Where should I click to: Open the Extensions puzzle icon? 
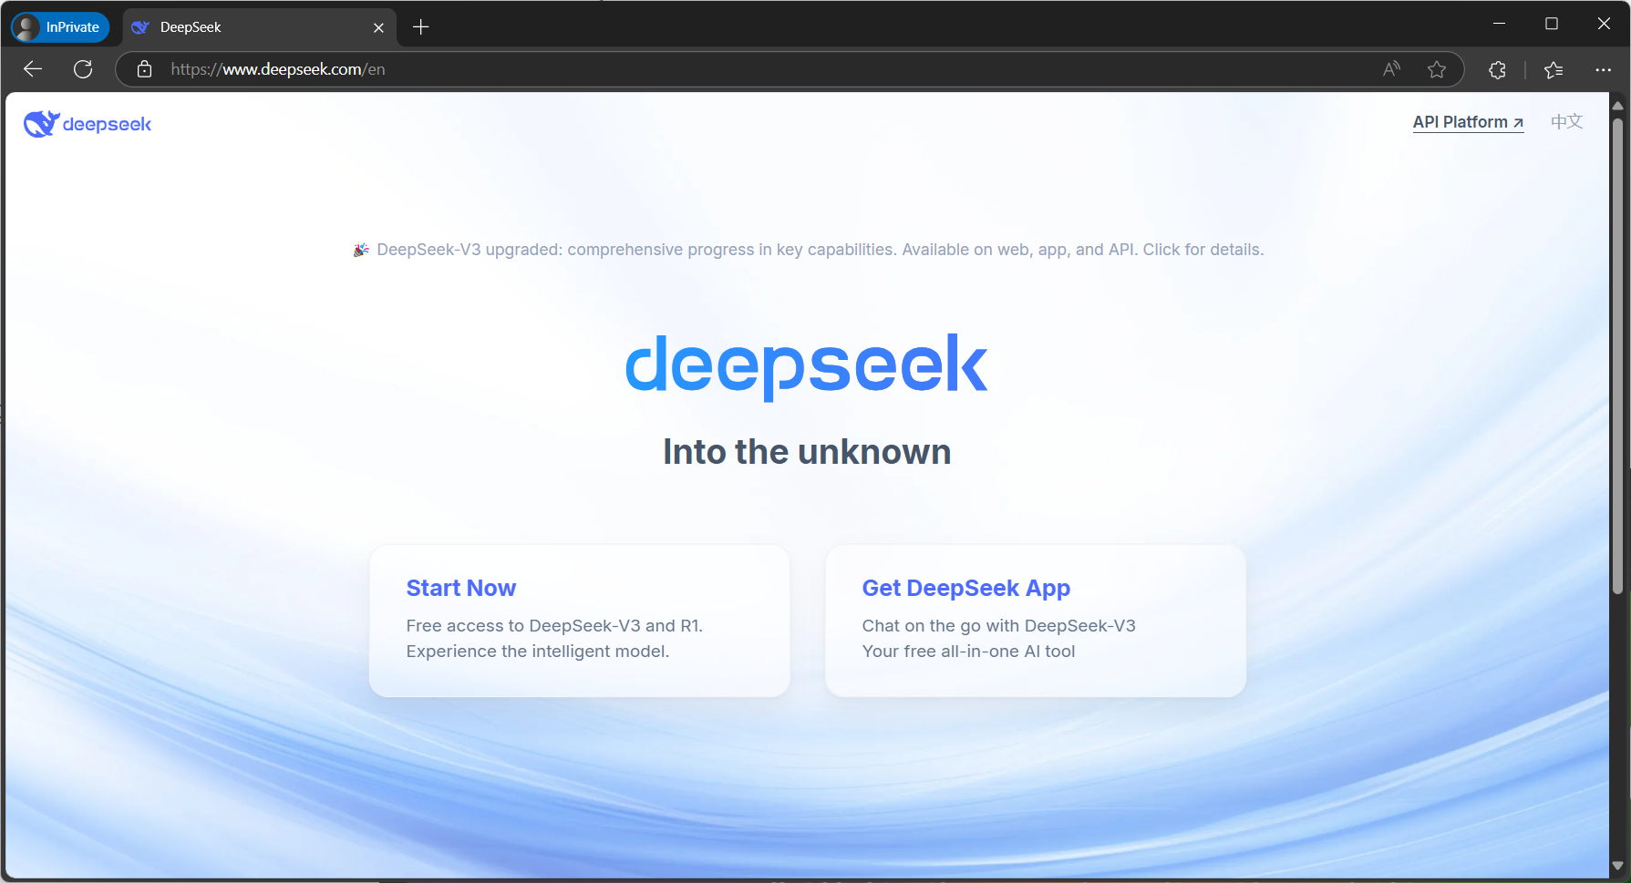coord(1497,69)
